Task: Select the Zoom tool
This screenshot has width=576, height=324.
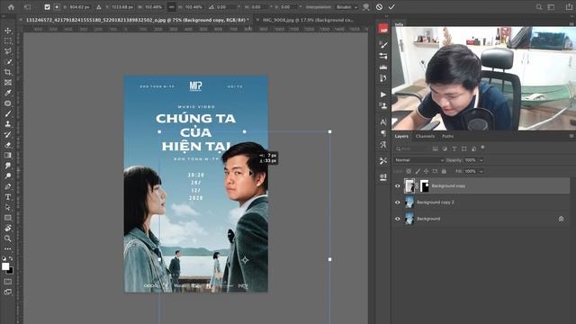Action: point(8,238)
